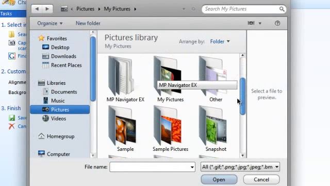Click the Tasks header in background window
330x186 pixels.
13,14
